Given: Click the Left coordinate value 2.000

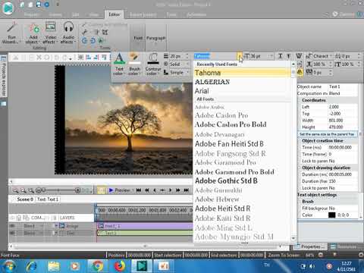Looking at the screenshot, I should [x=343, y=107].
